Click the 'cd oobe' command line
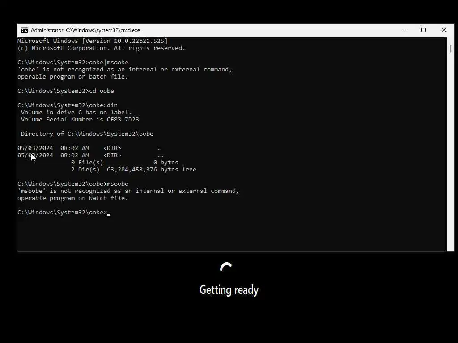Screen dimensions: 458x343 pos(66,91)
